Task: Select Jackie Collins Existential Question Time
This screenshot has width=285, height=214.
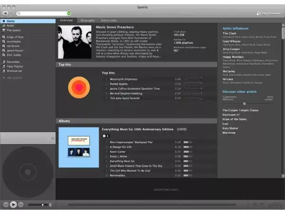Action: pyautogui.click(x=135, y=88)
